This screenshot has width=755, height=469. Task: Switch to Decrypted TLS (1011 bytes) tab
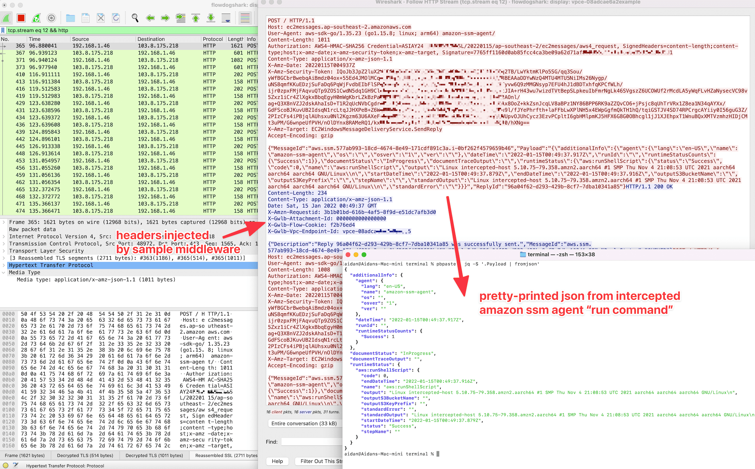(x=154, y=455)
